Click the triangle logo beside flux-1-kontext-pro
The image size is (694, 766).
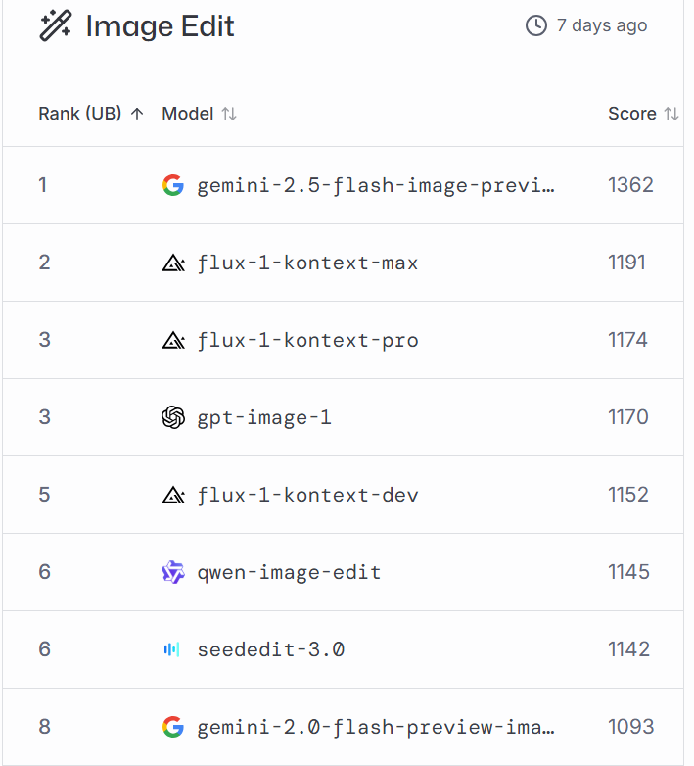(173, 340)
